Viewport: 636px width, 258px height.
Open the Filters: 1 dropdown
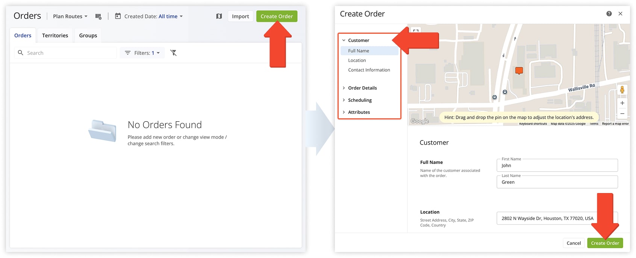click(x=142, y=53)
